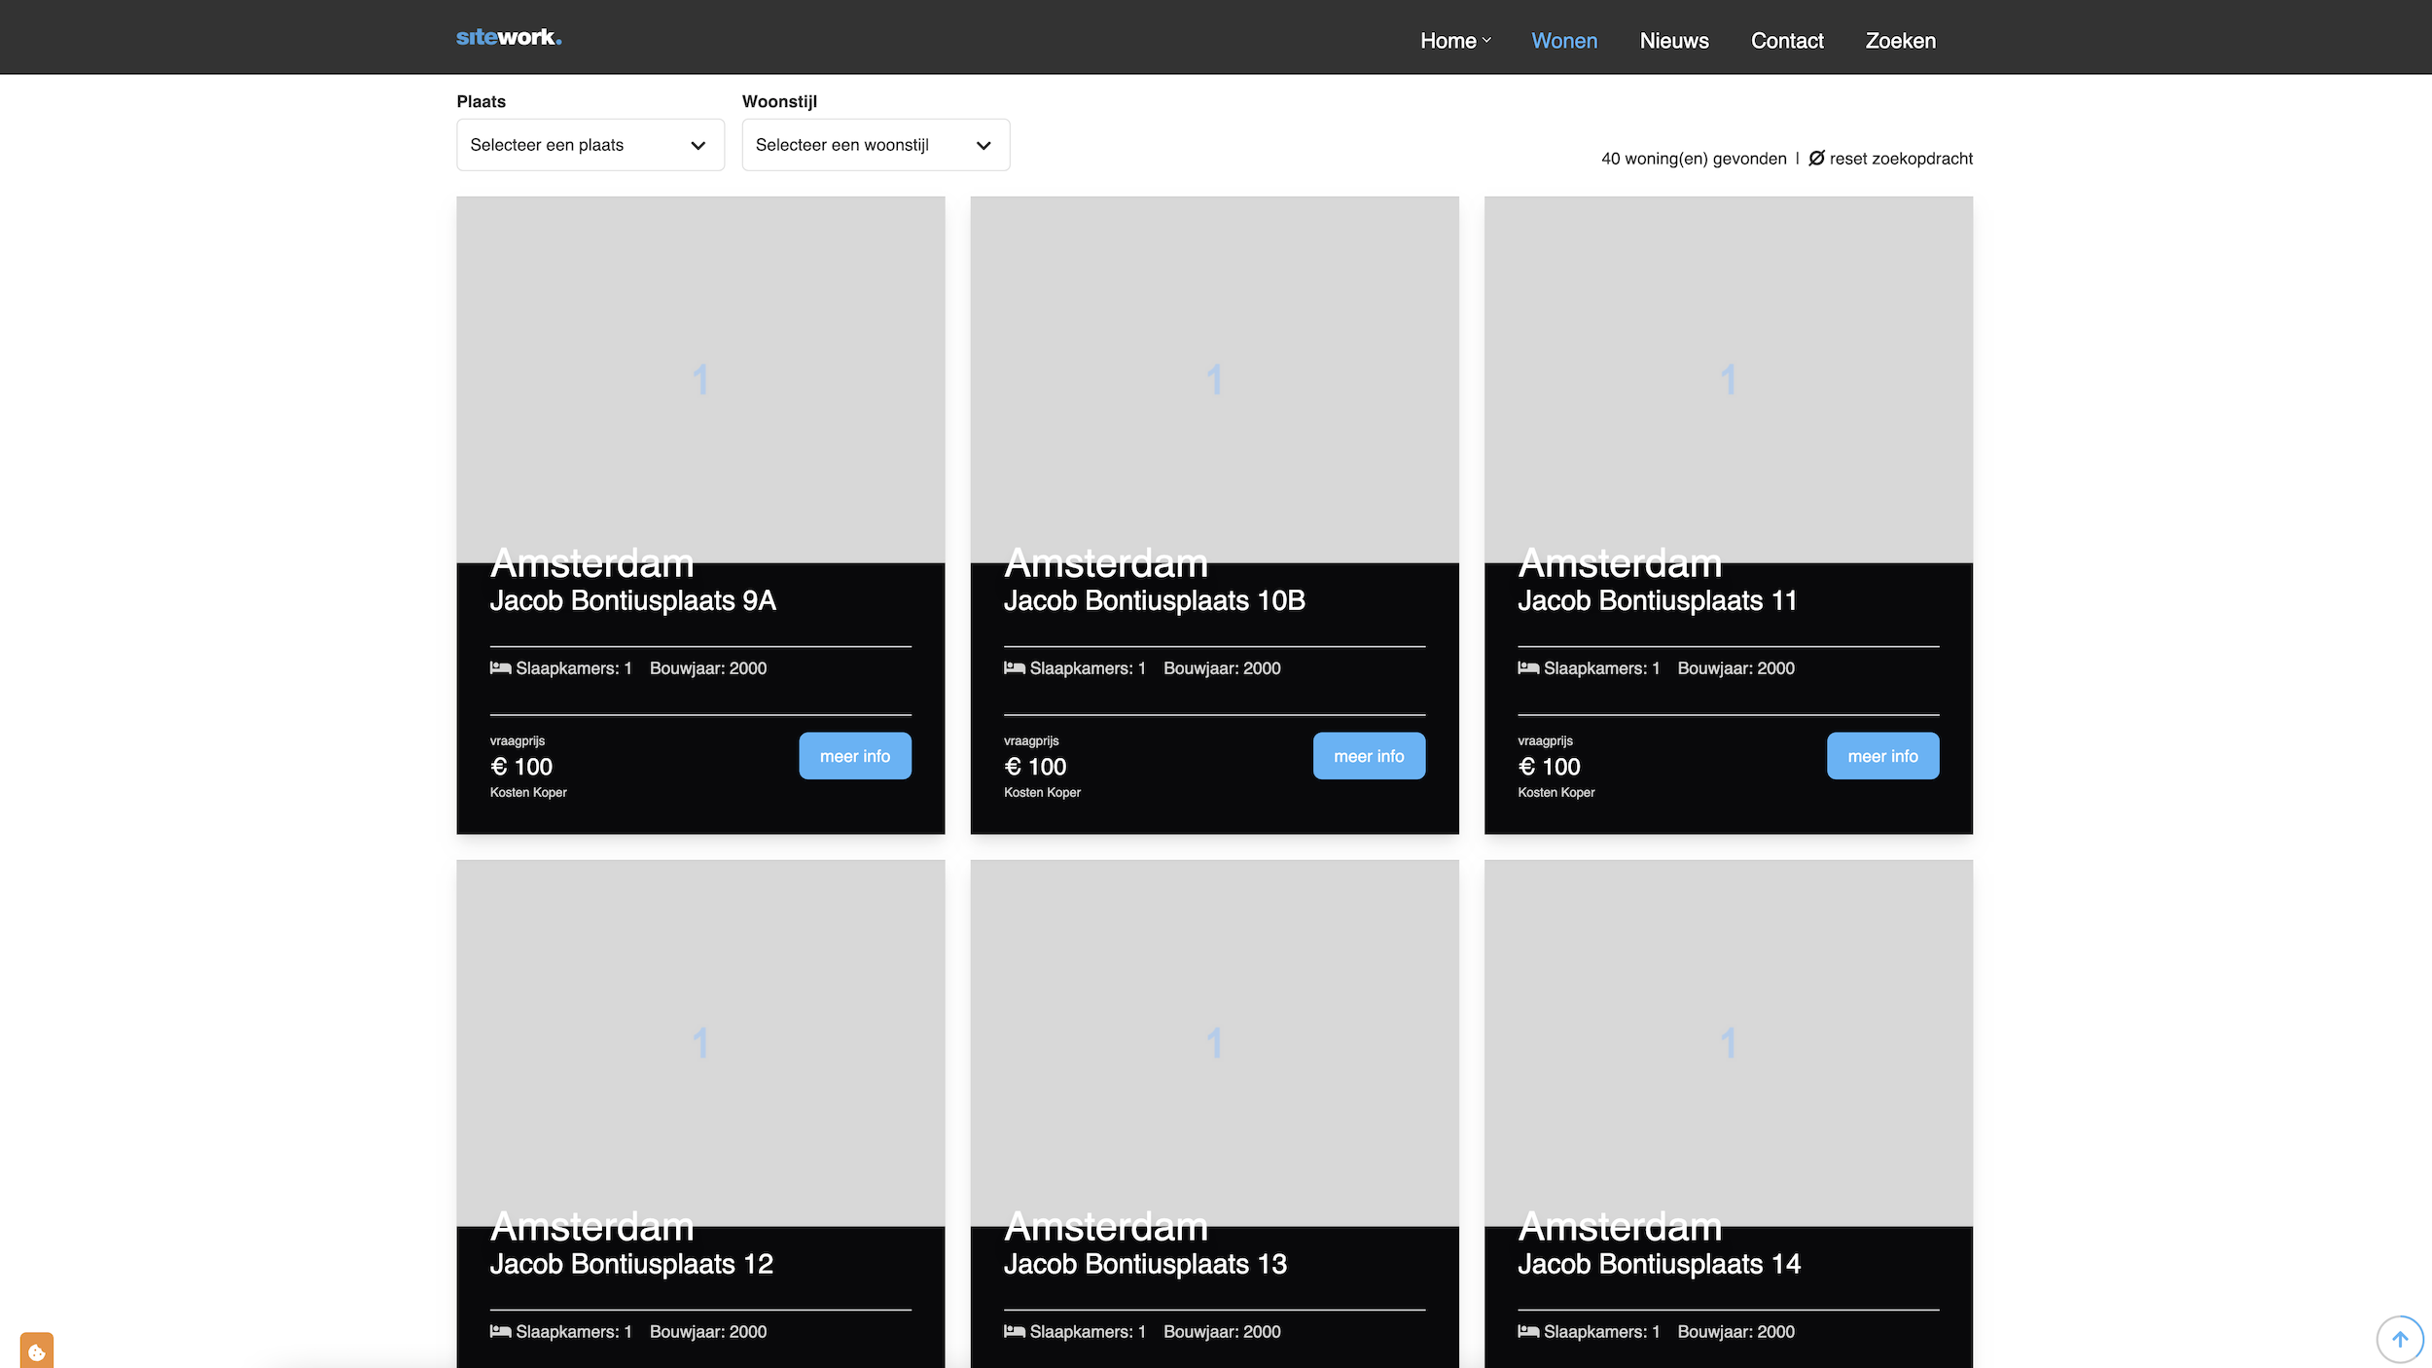The width and height of the screenshot is (2432, 1368).
Task: Click the scroll-to-top arrow icon
Action: click(x=2399, y=1340)
